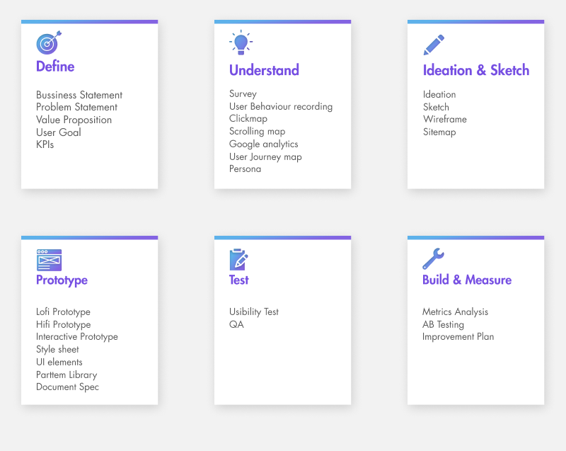Select 'User Behaviour recording' text

click(x=281, y=106)
